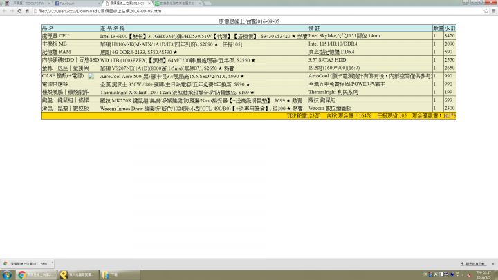
Task: Open the Chrome menu icon
Action: pyautogui.click(x=494, y=11)
